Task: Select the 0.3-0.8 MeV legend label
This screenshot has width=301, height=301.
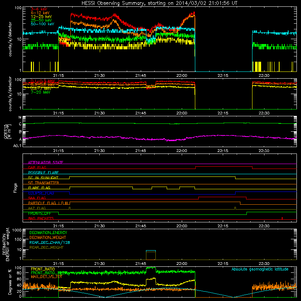Action: pos(43,85)
